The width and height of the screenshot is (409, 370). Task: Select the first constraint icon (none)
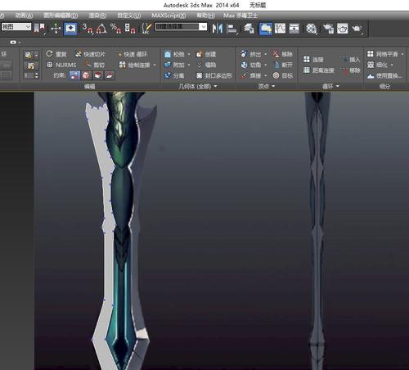[x=74, y=75]
